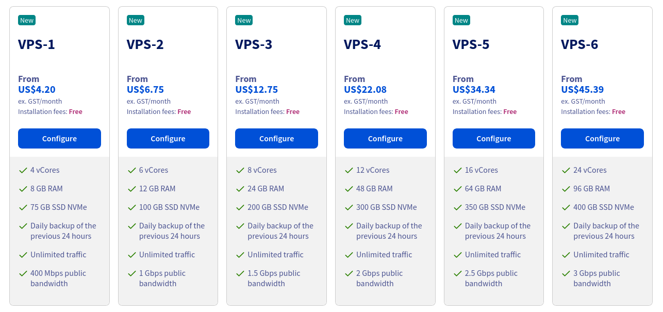Click Configure button for VPS-2
This screenshot has height=312, width=663.
(168, 139)
